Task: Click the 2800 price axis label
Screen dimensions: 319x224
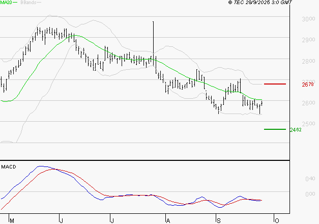Action: [308, 61]
